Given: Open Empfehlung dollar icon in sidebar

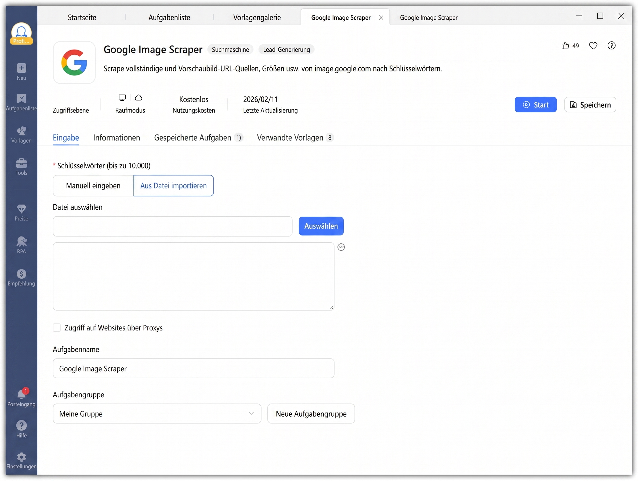Looking at the screenshot, I should point(21,274).
